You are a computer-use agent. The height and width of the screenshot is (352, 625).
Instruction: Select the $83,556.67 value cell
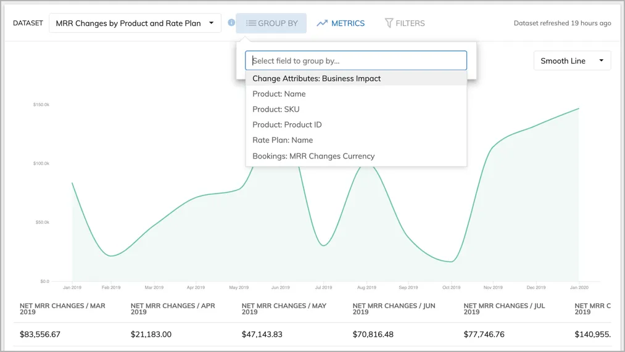(x=40, y=335)
